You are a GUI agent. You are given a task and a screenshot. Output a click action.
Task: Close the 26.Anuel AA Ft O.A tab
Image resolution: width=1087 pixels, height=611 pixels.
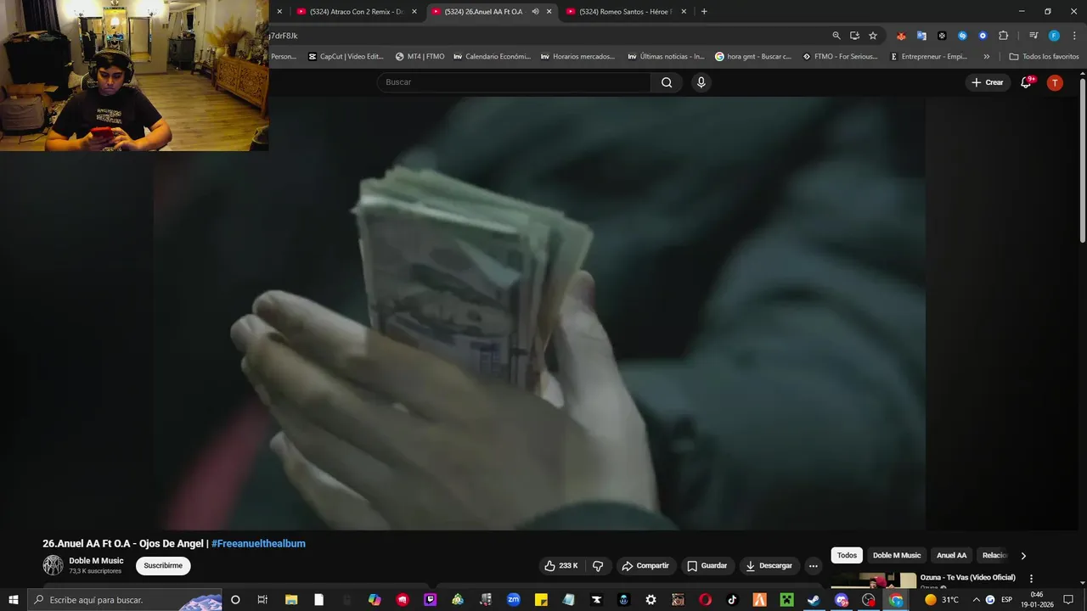click(549, 12)
